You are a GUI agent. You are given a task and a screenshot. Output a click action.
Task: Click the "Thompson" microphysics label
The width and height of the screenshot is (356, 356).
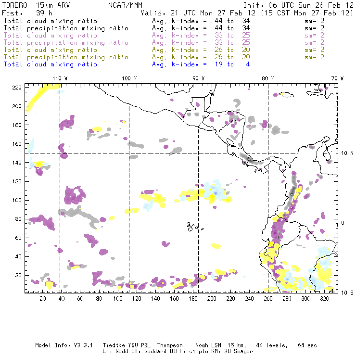pyautogui.click(x=170, y=345)
